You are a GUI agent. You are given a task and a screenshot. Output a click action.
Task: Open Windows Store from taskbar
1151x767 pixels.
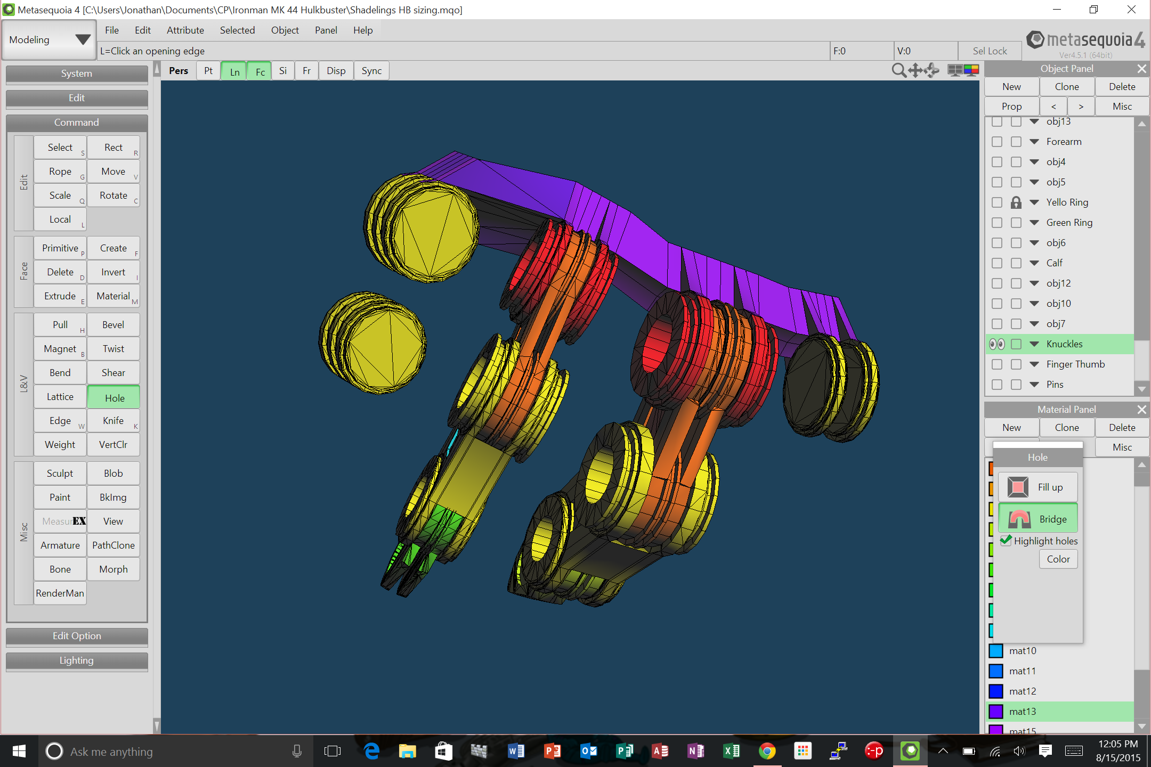(x=443, y=751)
